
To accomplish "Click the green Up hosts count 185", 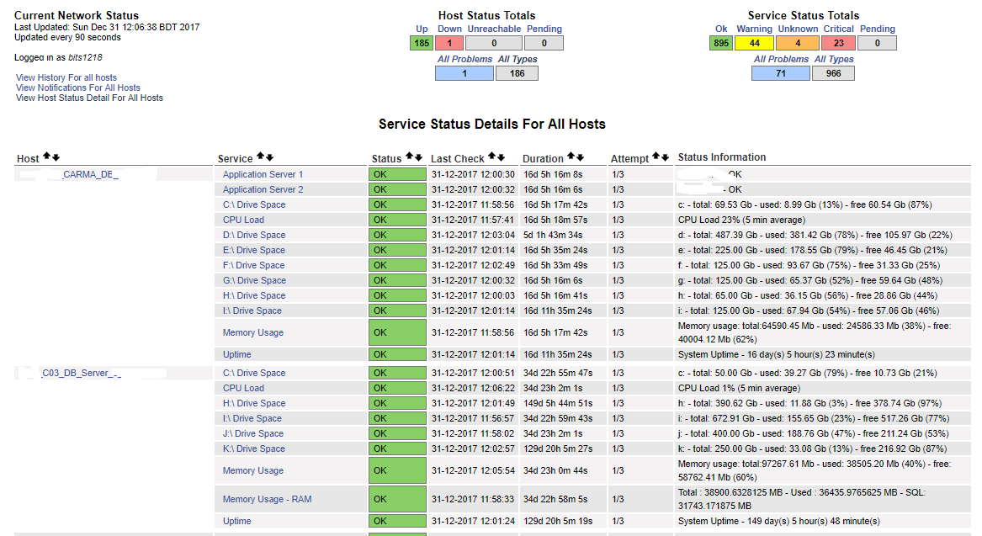I will 422,43.
